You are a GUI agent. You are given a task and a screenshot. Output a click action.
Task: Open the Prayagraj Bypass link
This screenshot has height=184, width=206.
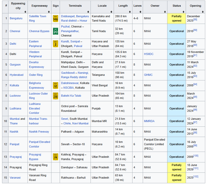click(35, 157)
